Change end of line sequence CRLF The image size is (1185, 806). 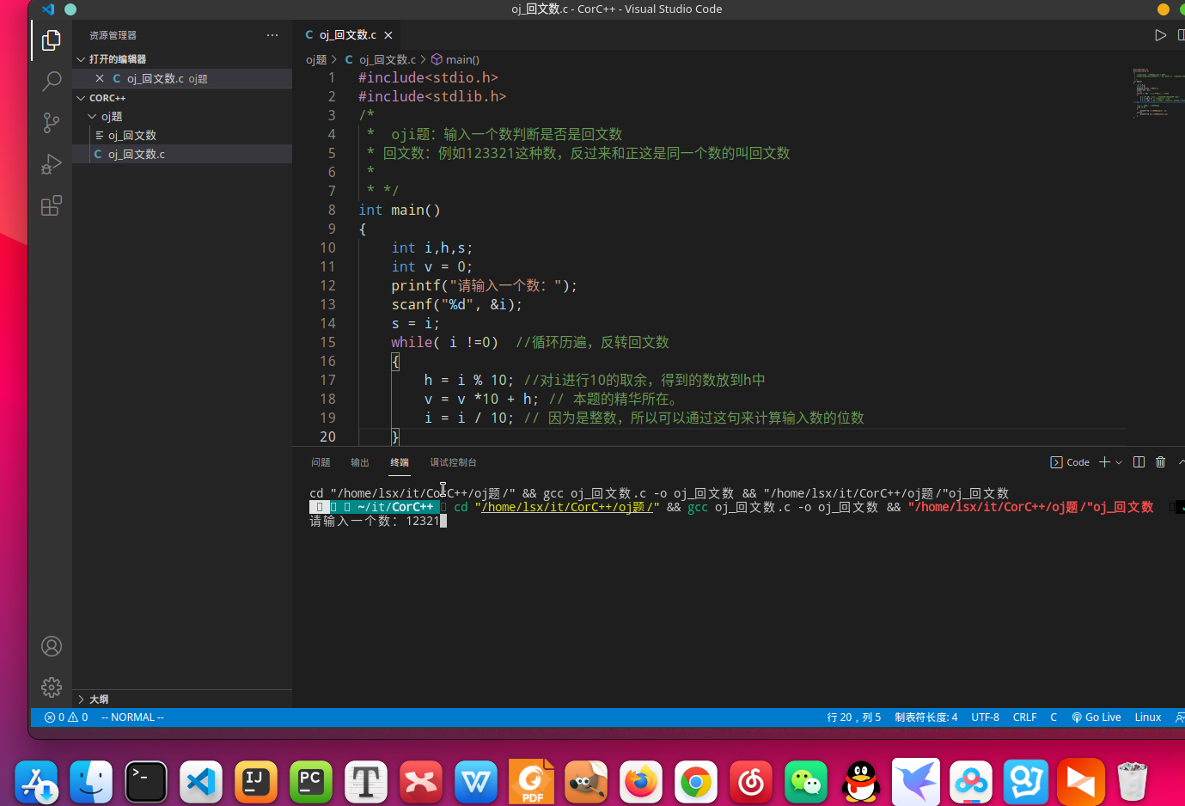tap(1024, 717)
